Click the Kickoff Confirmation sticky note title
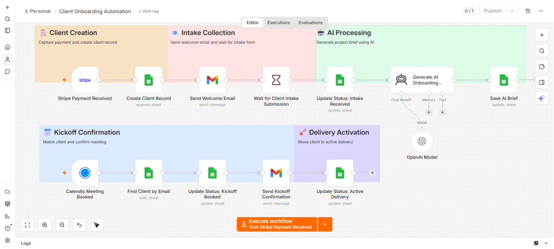The image size is (554, 249). 87,133
